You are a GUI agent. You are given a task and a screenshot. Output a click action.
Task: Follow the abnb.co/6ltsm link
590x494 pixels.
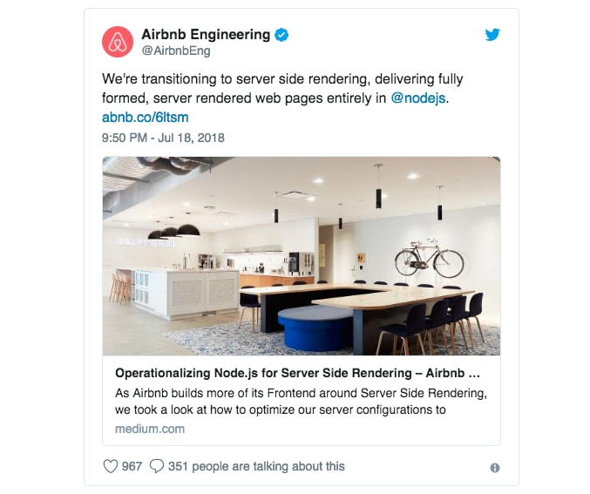pos(146,118)
